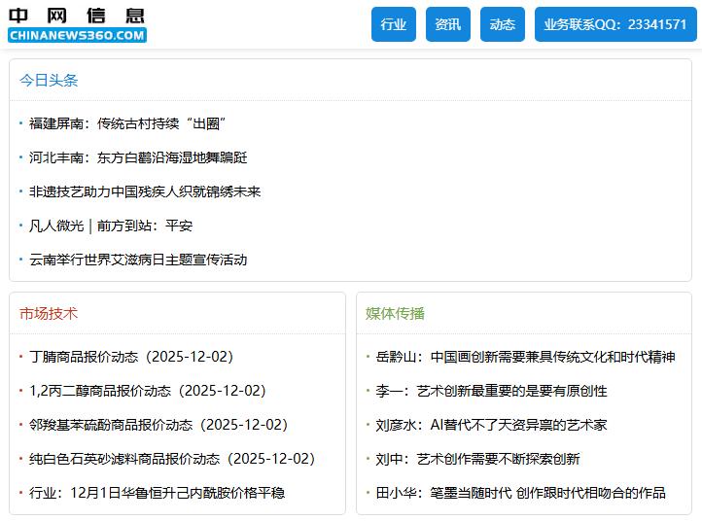Viewport: 702px width, 521px height.
Task: Open the 今日头条 section heading
Action: tap(49, 81)
